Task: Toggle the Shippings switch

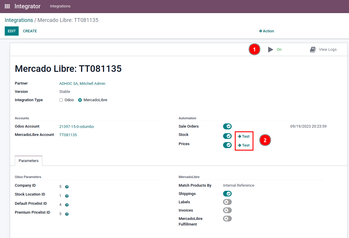Action: (227, 194)
